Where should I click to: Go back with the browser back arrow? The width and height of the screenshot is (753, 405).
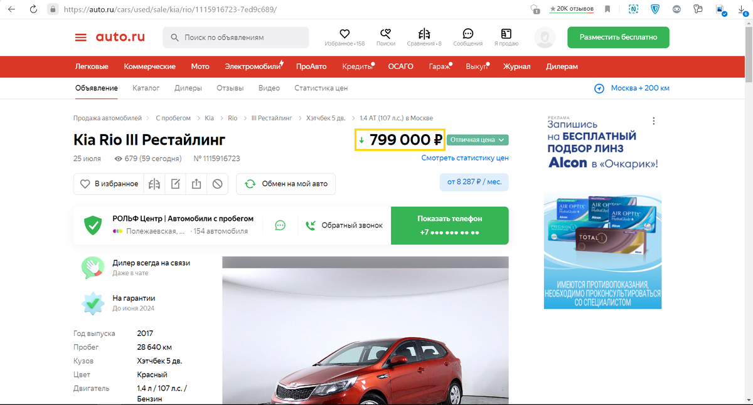[x=11, y=9]
